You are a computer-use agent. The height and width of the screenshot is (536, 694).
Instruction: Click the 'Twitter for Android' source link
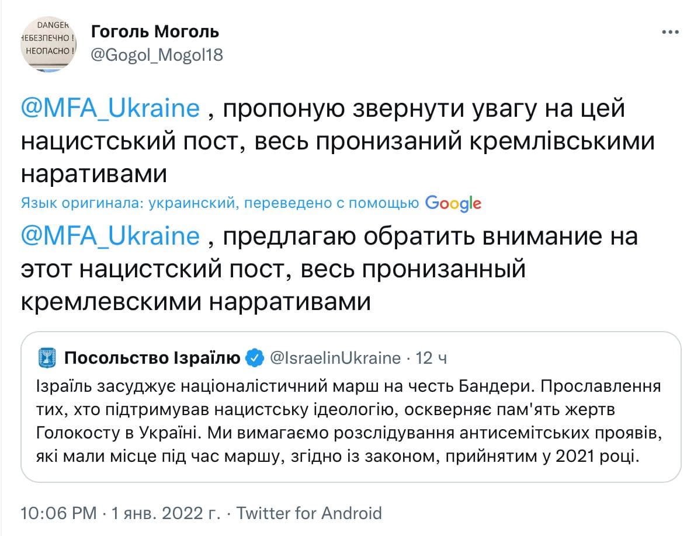(x=310, y=513)
